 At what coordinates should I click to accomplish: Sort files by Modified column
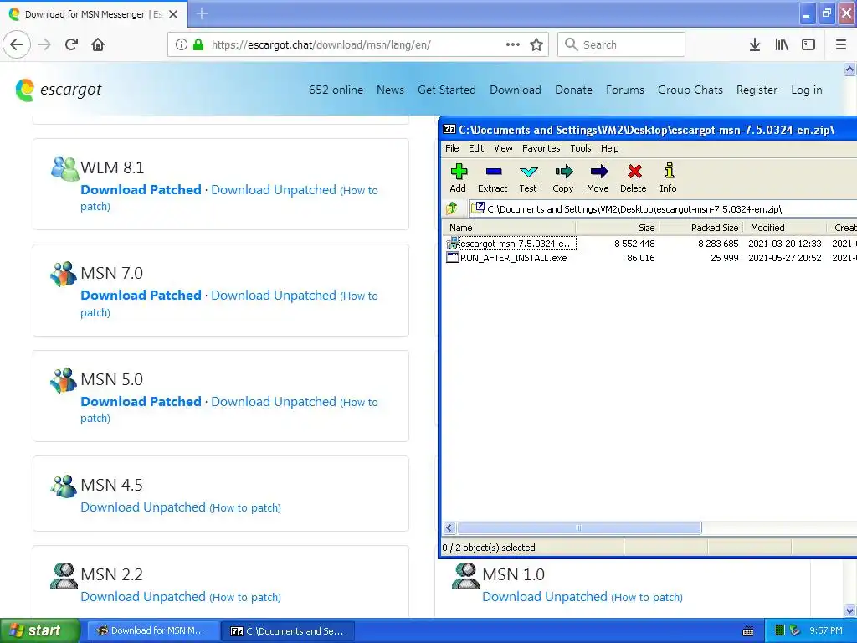click(x=785, y=228)
